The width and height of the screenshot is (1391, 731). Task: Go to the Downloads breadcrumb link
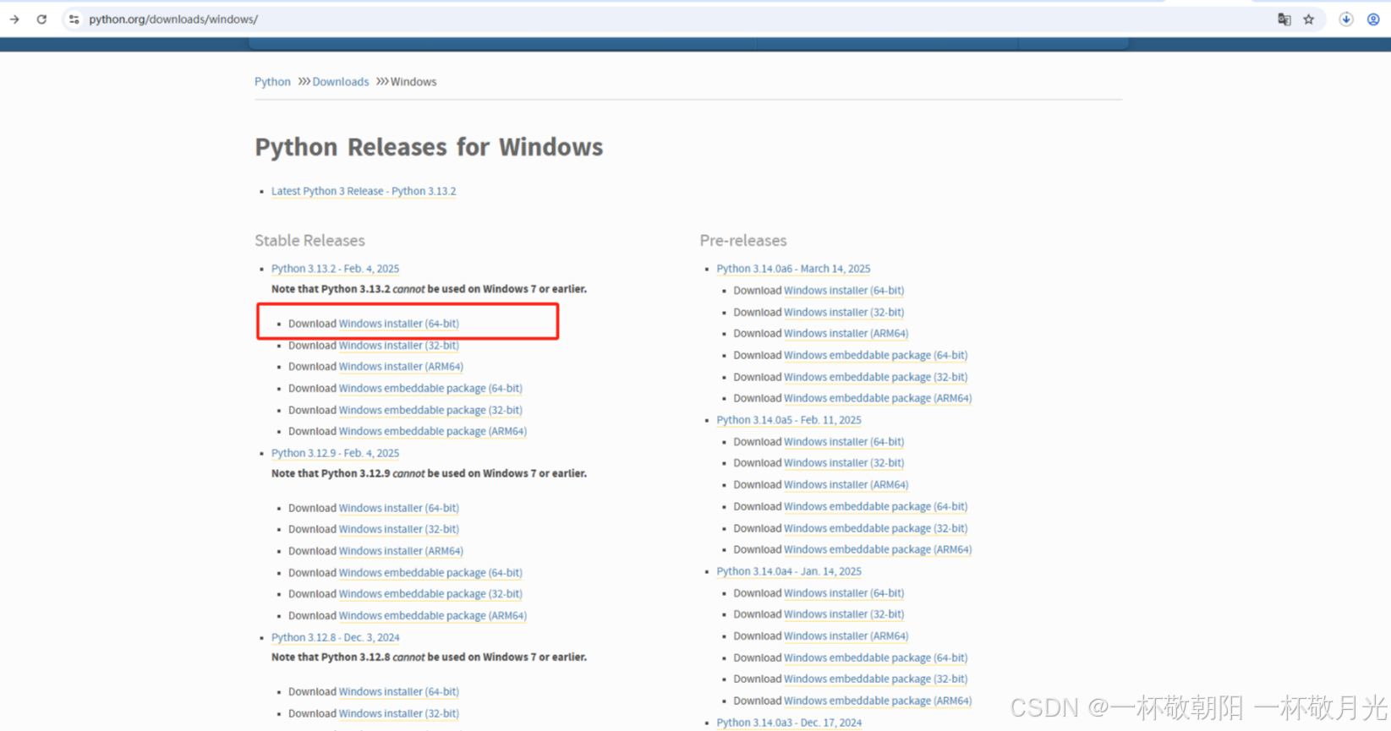point(341,82)
